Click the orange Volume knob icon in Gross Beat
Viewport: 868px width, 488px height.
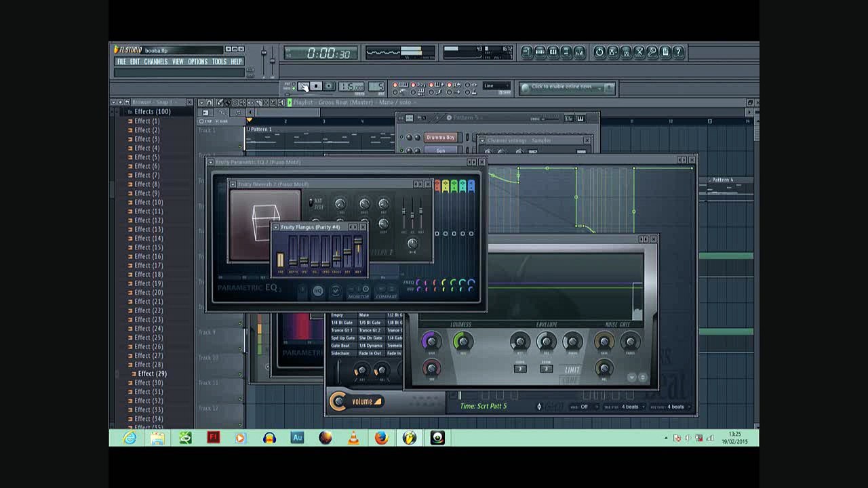click(338, 401)
